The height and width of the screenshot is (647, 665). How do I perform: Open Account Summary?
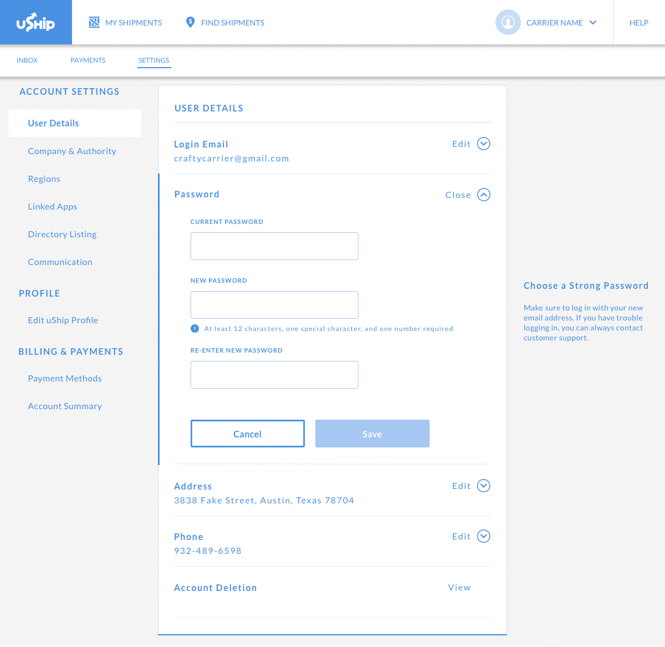tap(65, 406)
